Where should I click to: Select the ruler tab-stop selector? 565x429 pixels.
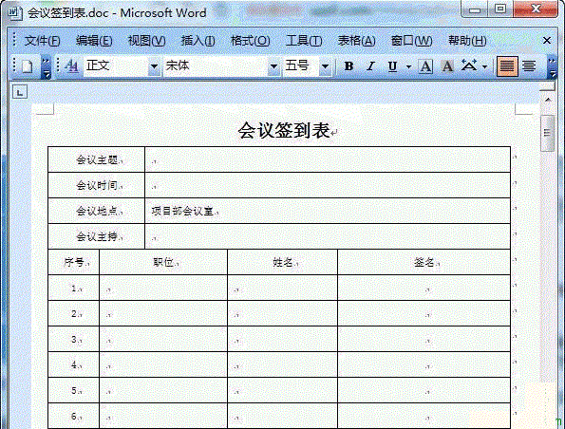pos(20,92)
